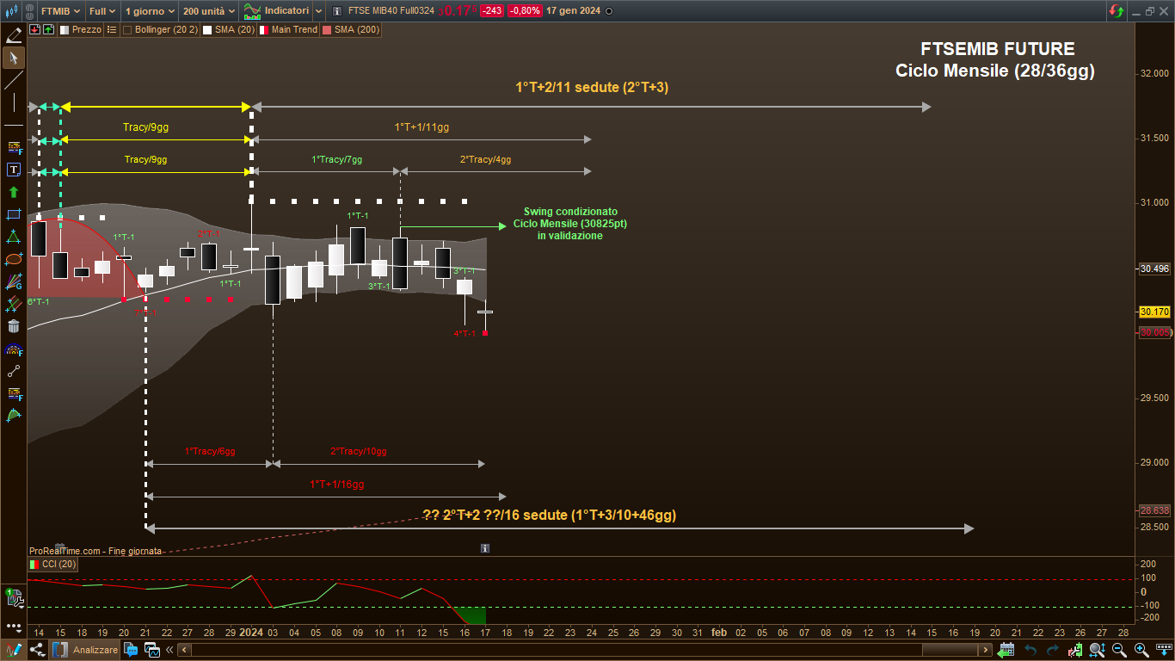Screen dimensions: 1175x661
Task: Open candlestick chart settings wrench icon
Action: 1075,650
